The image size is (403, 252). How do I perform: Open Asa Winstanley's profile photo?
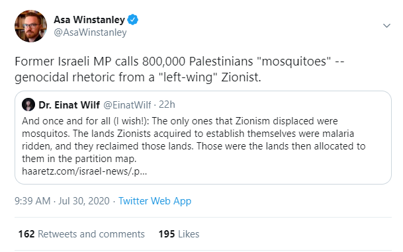pyautogui.click(x=31, y=26)
